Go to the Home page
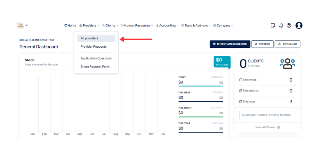The image size is (320, 160). (x=70, y=26)
